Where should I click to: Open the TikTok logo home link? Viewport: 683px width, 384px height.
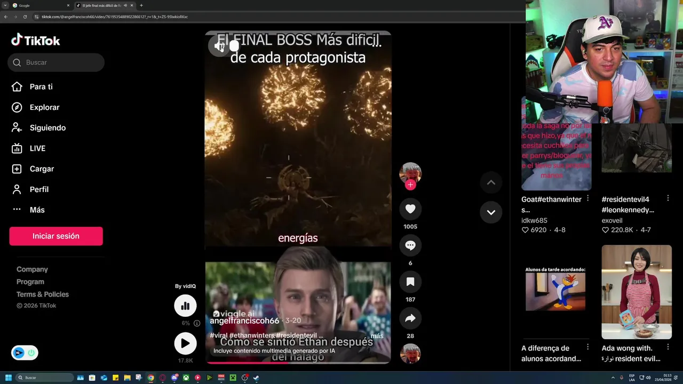(36, 41)
